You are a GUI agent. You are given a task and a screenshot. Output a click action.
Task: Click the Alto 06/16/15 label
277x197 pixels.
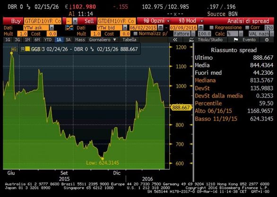point(213,111)
